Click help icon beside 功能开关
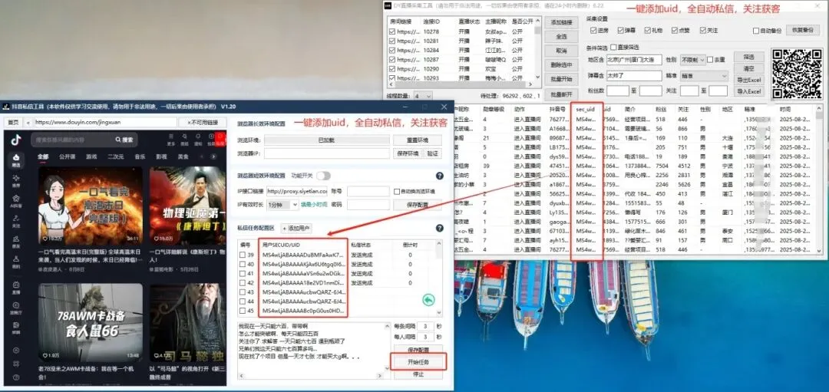 click(x=439, y=176)
